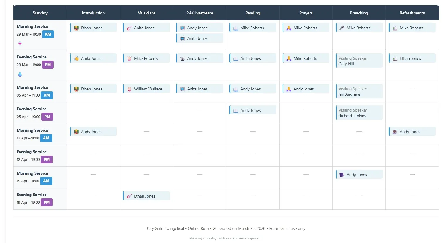Screen dimensions: 443x243
Task: Click guitar icon beside Ethan Jones, 19 Apr evening Musicians
Action: click(129, 196)
